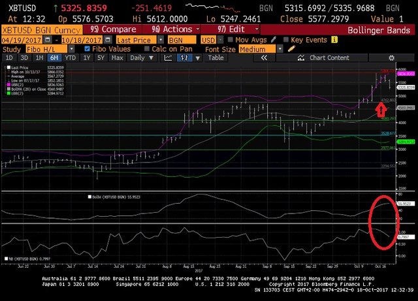Click the Average legend row
Viewport: 418px width, 301px height.
pyautogui.click(x=35, y=76)
